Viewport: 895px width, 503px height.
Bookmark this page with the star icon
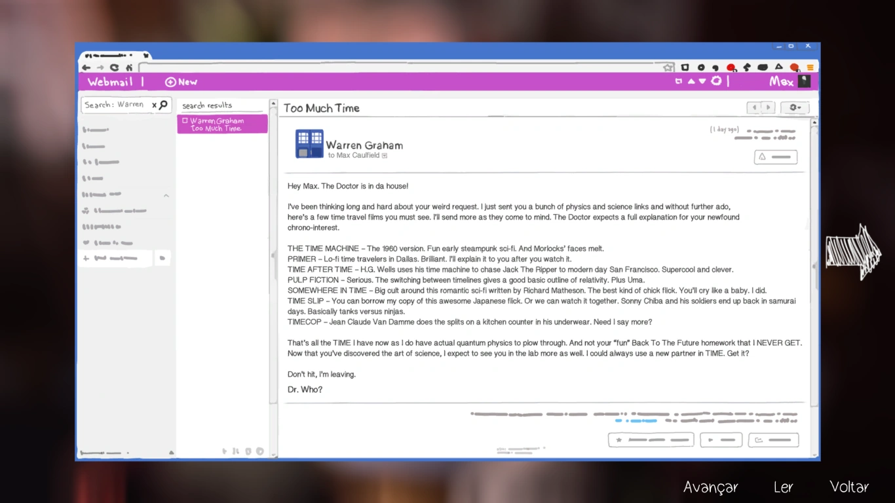point(668,67)
